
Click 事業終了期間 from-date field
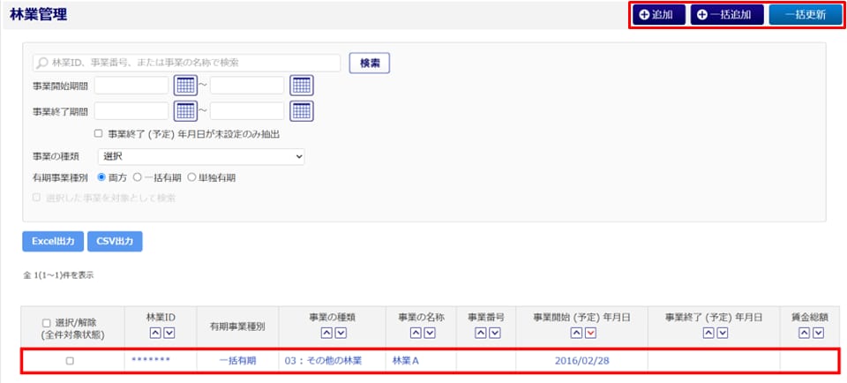pos(131,110)
